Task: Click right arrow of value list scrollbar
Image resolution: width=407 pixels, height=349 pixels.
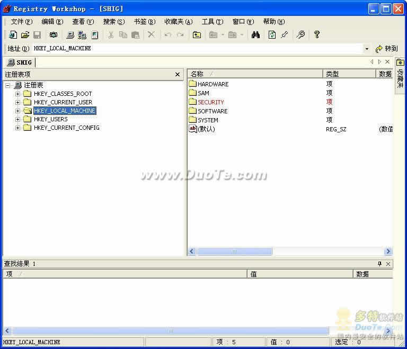Action: pos(388,251)
